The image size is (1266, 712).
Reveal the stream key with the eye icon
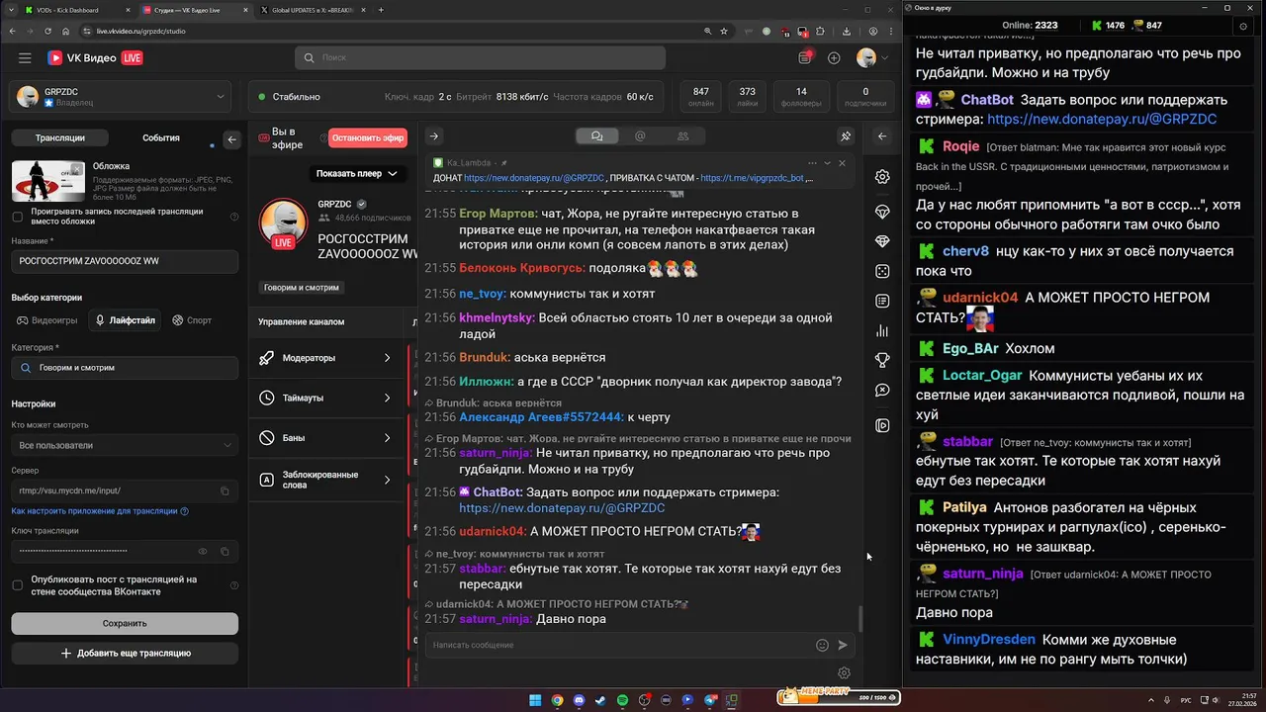[203, 551]
